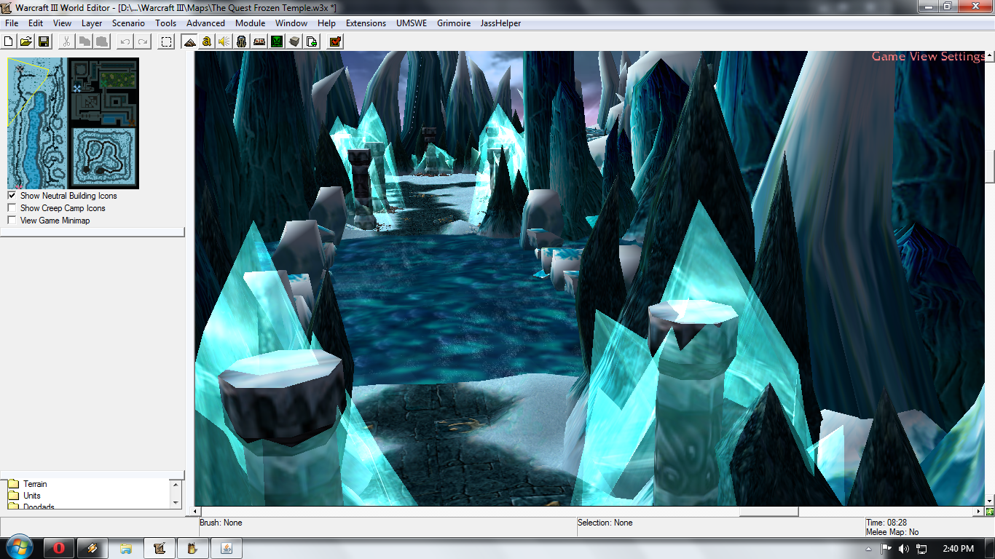Click the viewport horizontal scrollbar thumb
995x559 pixels.
[x=769, y=512]
